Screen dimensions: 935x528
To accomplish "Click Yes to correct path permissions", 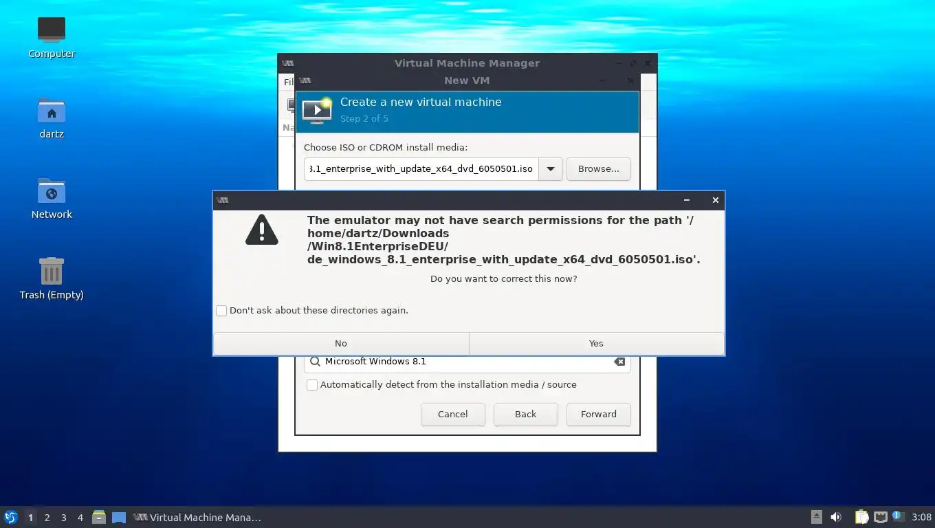I will point(596,343).
